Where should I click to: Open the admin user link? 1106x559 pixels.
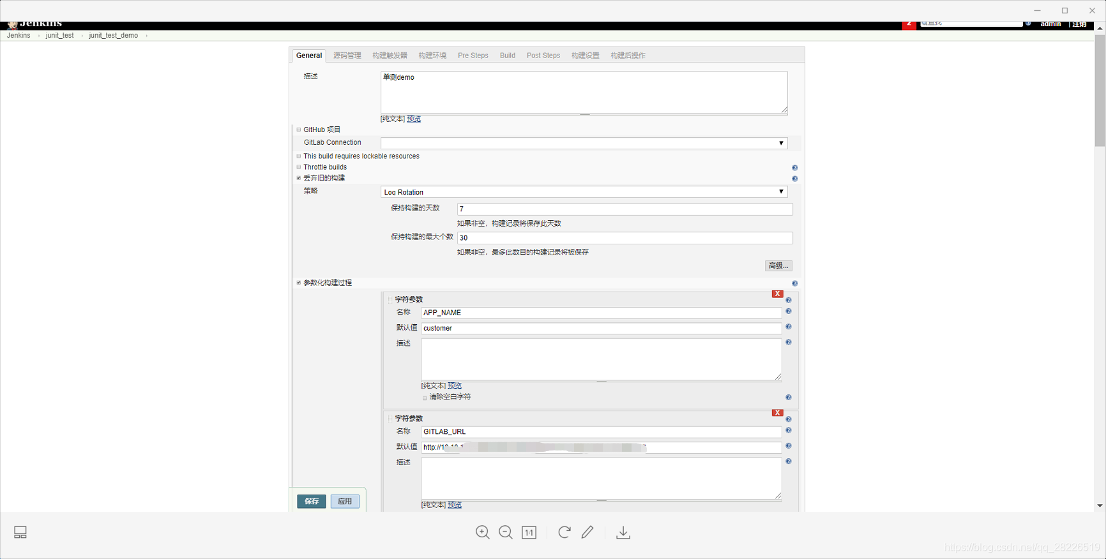tap(1050, 24)
